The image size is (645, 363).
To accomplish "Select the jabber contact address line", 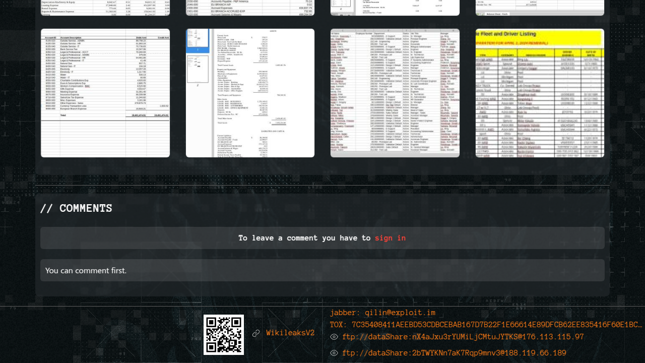I will click(382, 313).
